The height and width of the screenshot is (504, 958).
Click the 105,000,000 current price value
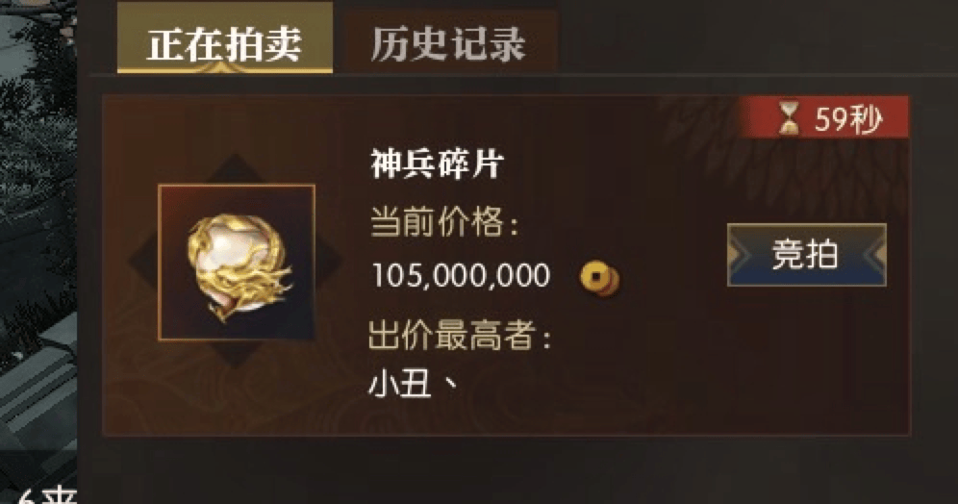click(462, 275)
